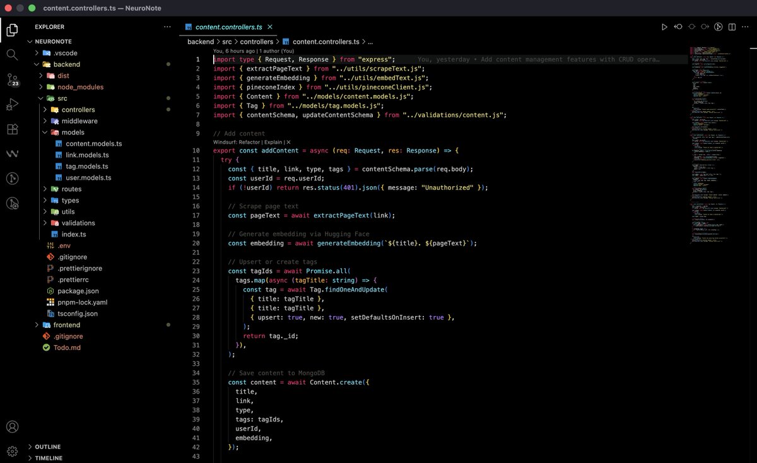This screenshot has width=757, height=463.
Task: Run the current file with the play icon
Action: [x=664, y=26]
